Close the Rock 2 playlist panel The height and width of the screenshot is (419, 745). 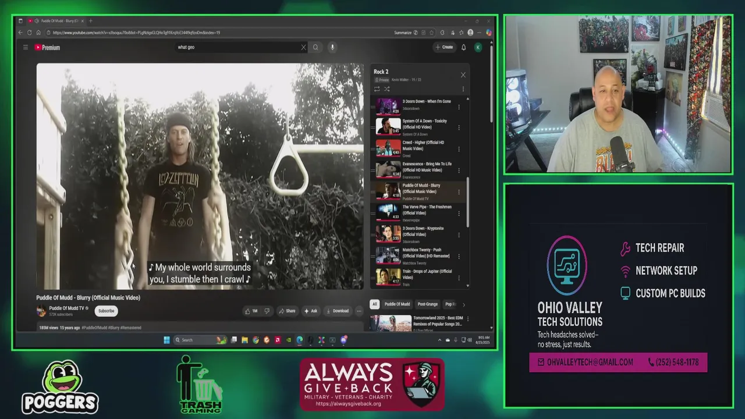(x=463, y=74)
